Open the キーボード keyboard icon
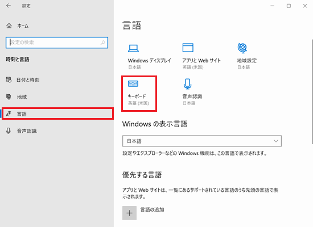Image resolution: width=313 pixels, height=227 pixels. point(133,83)
